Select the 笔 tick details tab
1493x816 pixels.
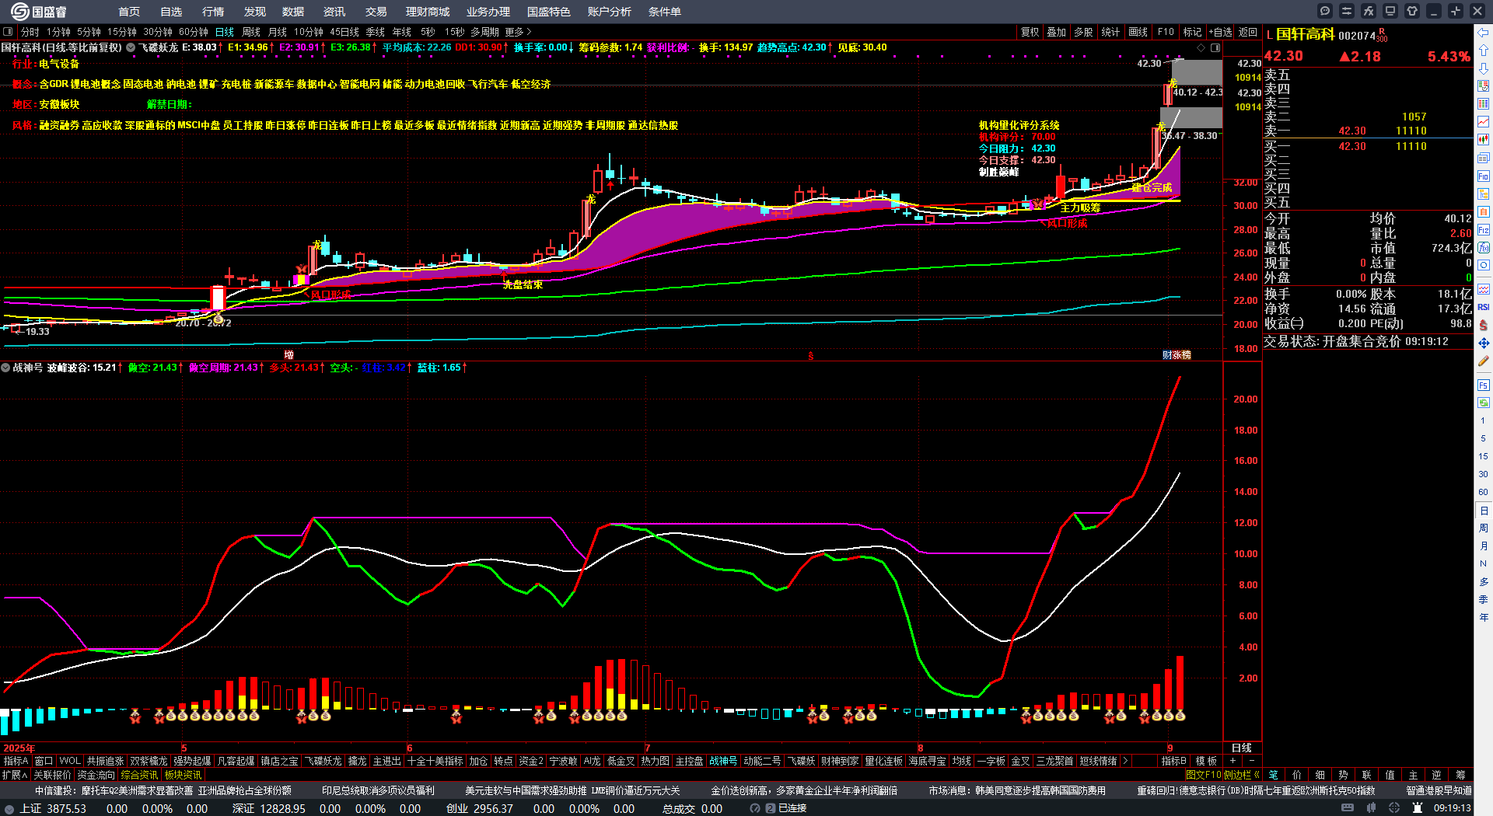click(1274, 775)
